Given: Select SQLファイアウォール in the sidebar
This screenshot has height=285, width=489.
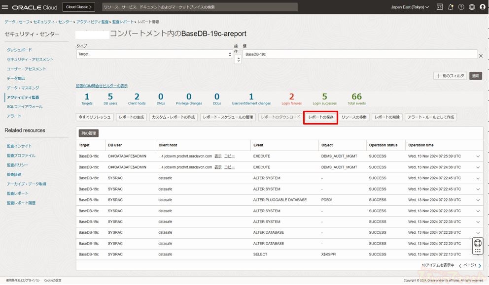Looking at the screenshot, I should click(25, 107).
